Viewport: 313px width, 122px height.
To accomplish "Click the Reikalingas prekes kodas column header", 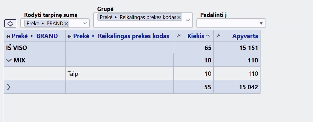I will (121, 36).
